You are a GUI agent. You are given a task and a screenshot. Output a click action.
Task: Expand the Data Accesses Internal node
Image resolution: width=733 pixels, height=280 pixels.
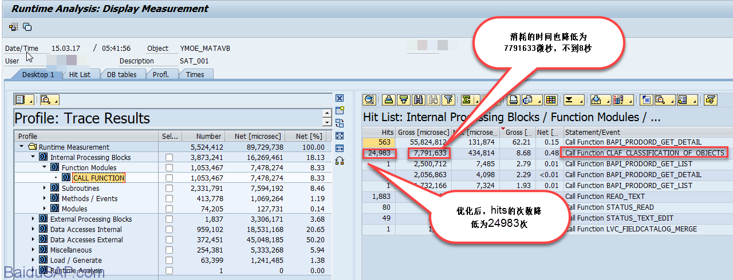coord(33,229)
